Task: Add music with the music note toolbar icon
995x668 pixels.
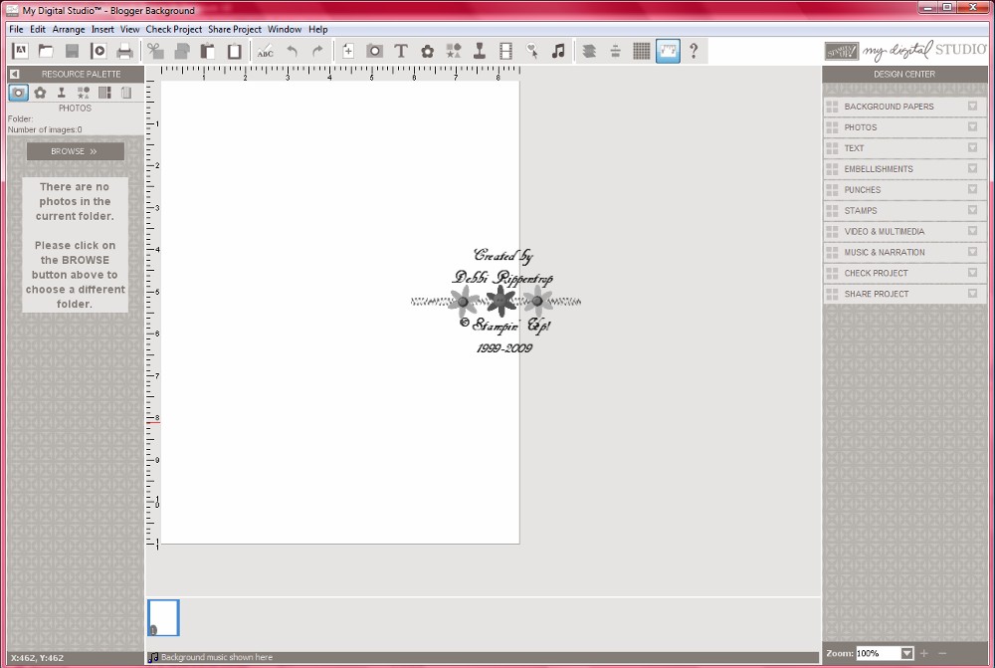Action: (558, 51)
